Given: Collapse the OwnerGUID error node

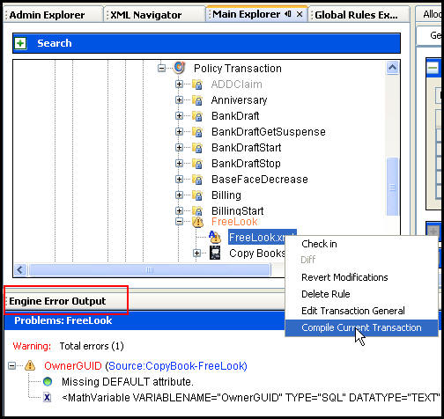Looking at the screenshot, I should [11, 366].
